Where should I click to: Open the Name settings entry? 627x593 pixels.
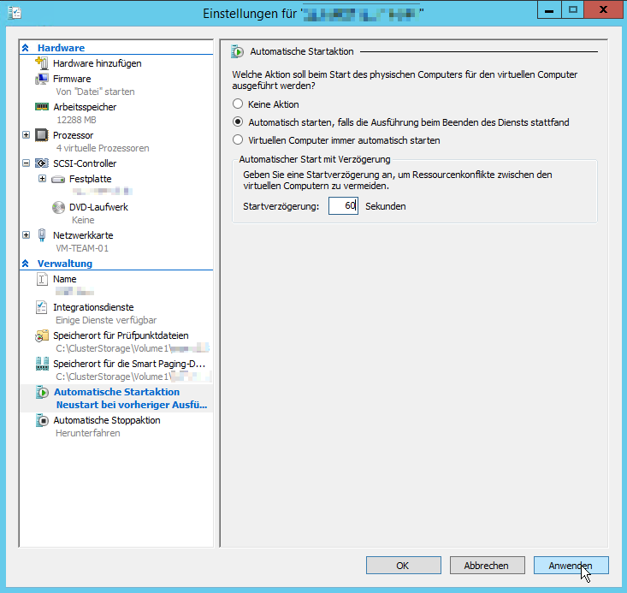click(x=64, y=279)
